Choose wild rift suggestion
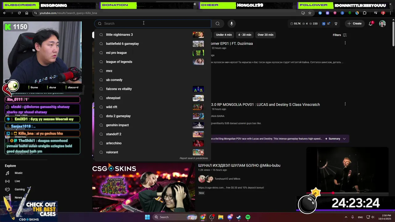395x222 pixels. pos(153,107)
